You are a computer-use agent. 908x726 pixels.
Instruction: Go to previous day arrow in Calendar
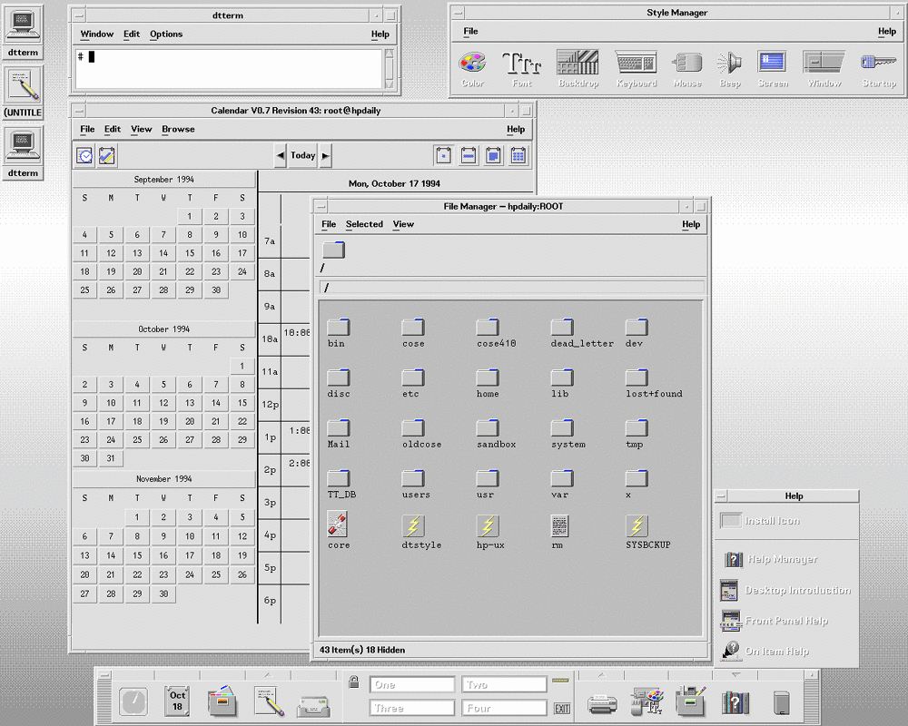281,156
